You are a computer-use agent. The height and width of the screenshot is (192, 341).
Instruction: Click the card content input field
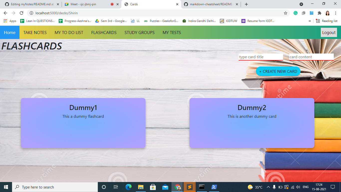311,57
